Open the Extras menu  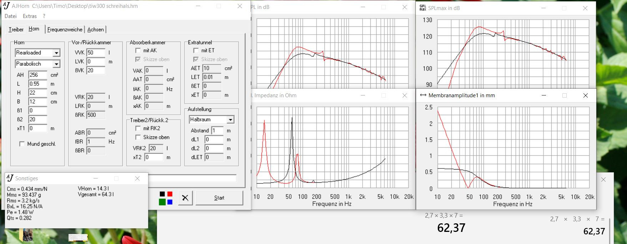click(x=30, y=16)
